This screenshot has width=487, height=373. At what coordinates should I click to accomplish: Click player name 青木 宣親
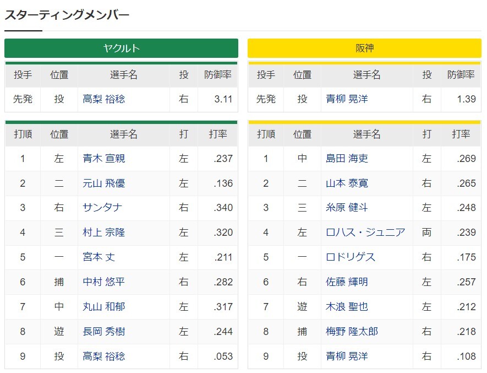point(104,158)
